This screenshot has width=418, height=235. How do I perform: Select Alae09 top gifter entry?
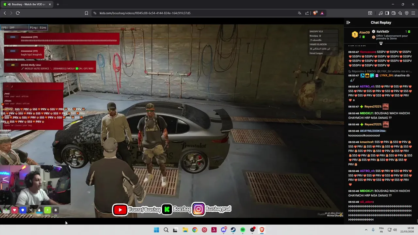pyautogui.click(x=361, y=34)
